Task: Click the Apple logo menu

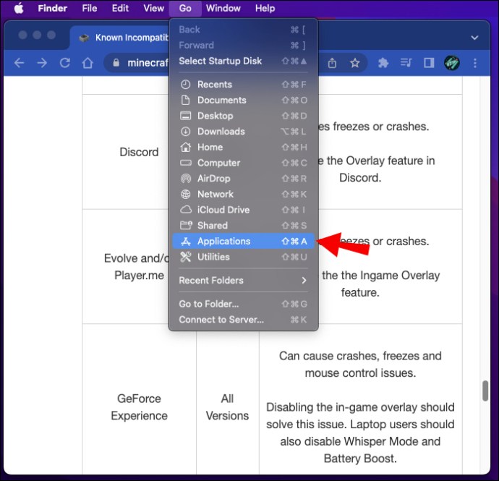Action: (x=19, y=9)
